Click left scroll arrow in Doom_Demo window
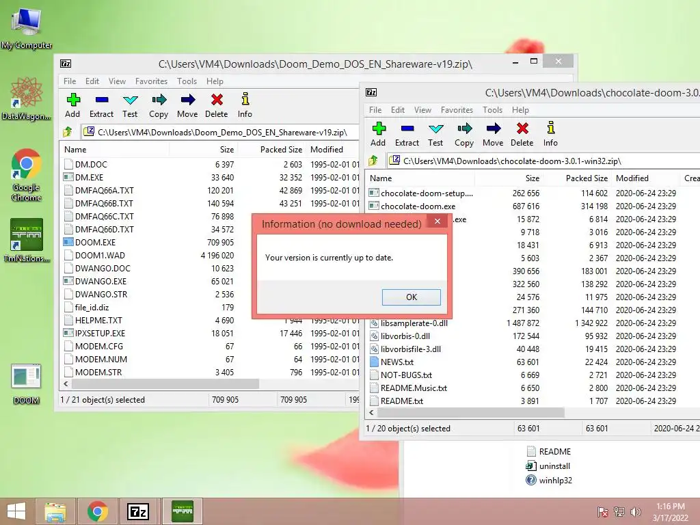Viewport: 700px width, 525px height. tap(66, 384)
